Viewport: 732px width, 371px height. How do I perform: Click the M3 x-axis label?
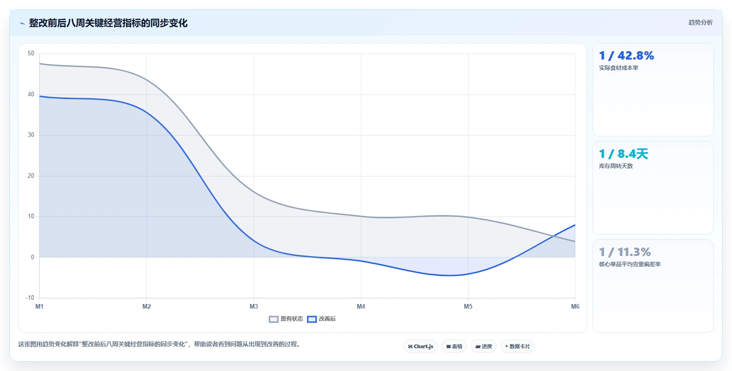[x=254, y=306]
